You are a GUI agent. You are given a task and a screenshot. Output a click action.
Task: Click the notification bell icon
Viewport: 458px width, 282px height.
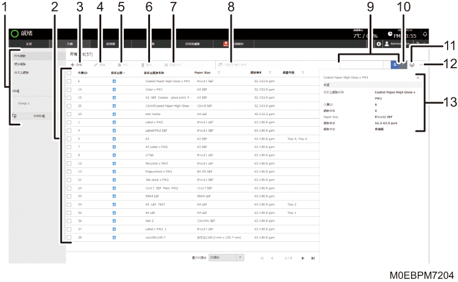tap(425, 34)
